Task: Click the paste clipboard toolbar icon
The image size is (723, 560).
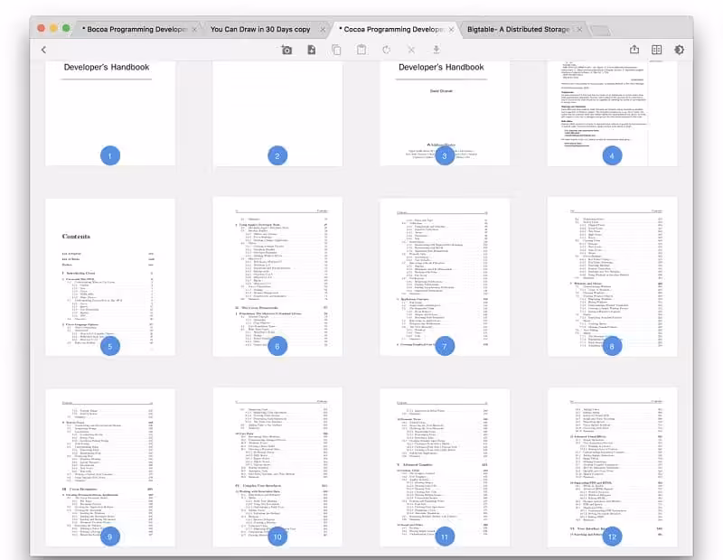Action: [x=361, y=50]
